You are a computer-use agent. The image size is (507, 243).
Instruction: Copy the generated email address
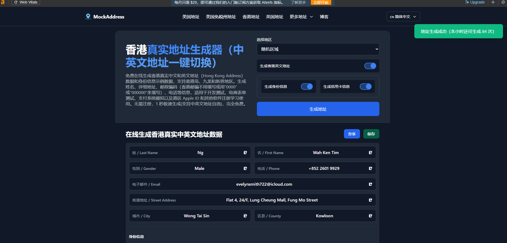[370, 184]
